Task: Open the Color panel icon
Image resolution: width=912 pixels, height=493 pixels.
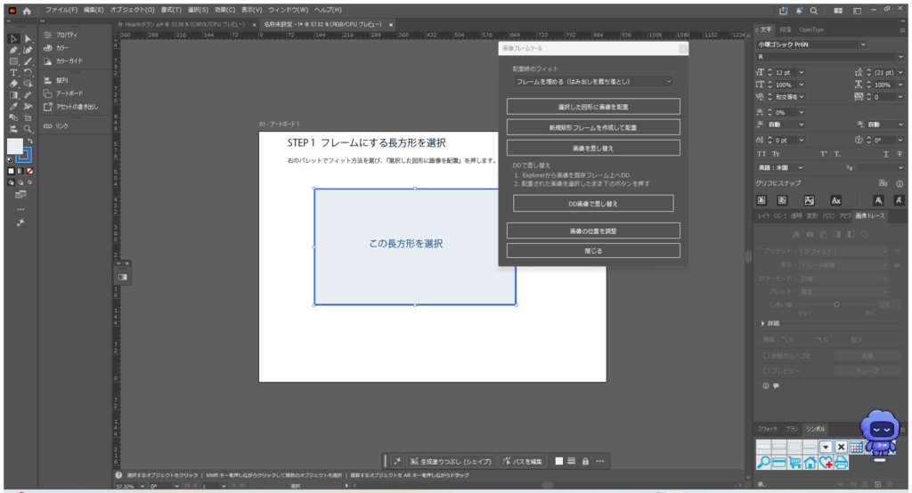Action: click(x=48, y=48)
